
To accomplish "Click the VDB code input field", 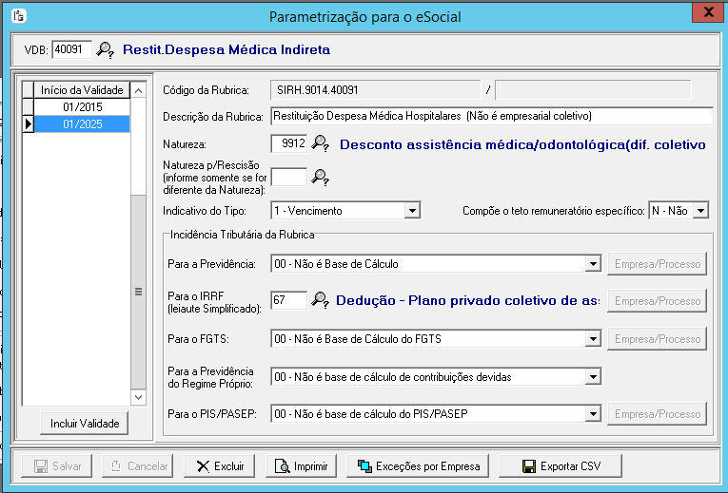I will [71, 49].
